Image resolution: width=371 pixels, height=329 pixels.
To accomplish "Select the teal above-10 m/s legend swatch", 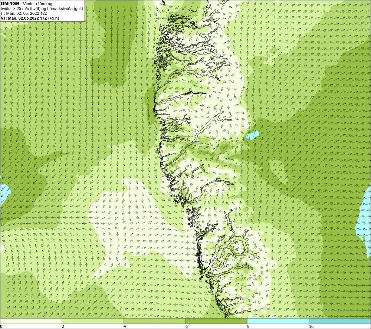I will tap(340, 321).
